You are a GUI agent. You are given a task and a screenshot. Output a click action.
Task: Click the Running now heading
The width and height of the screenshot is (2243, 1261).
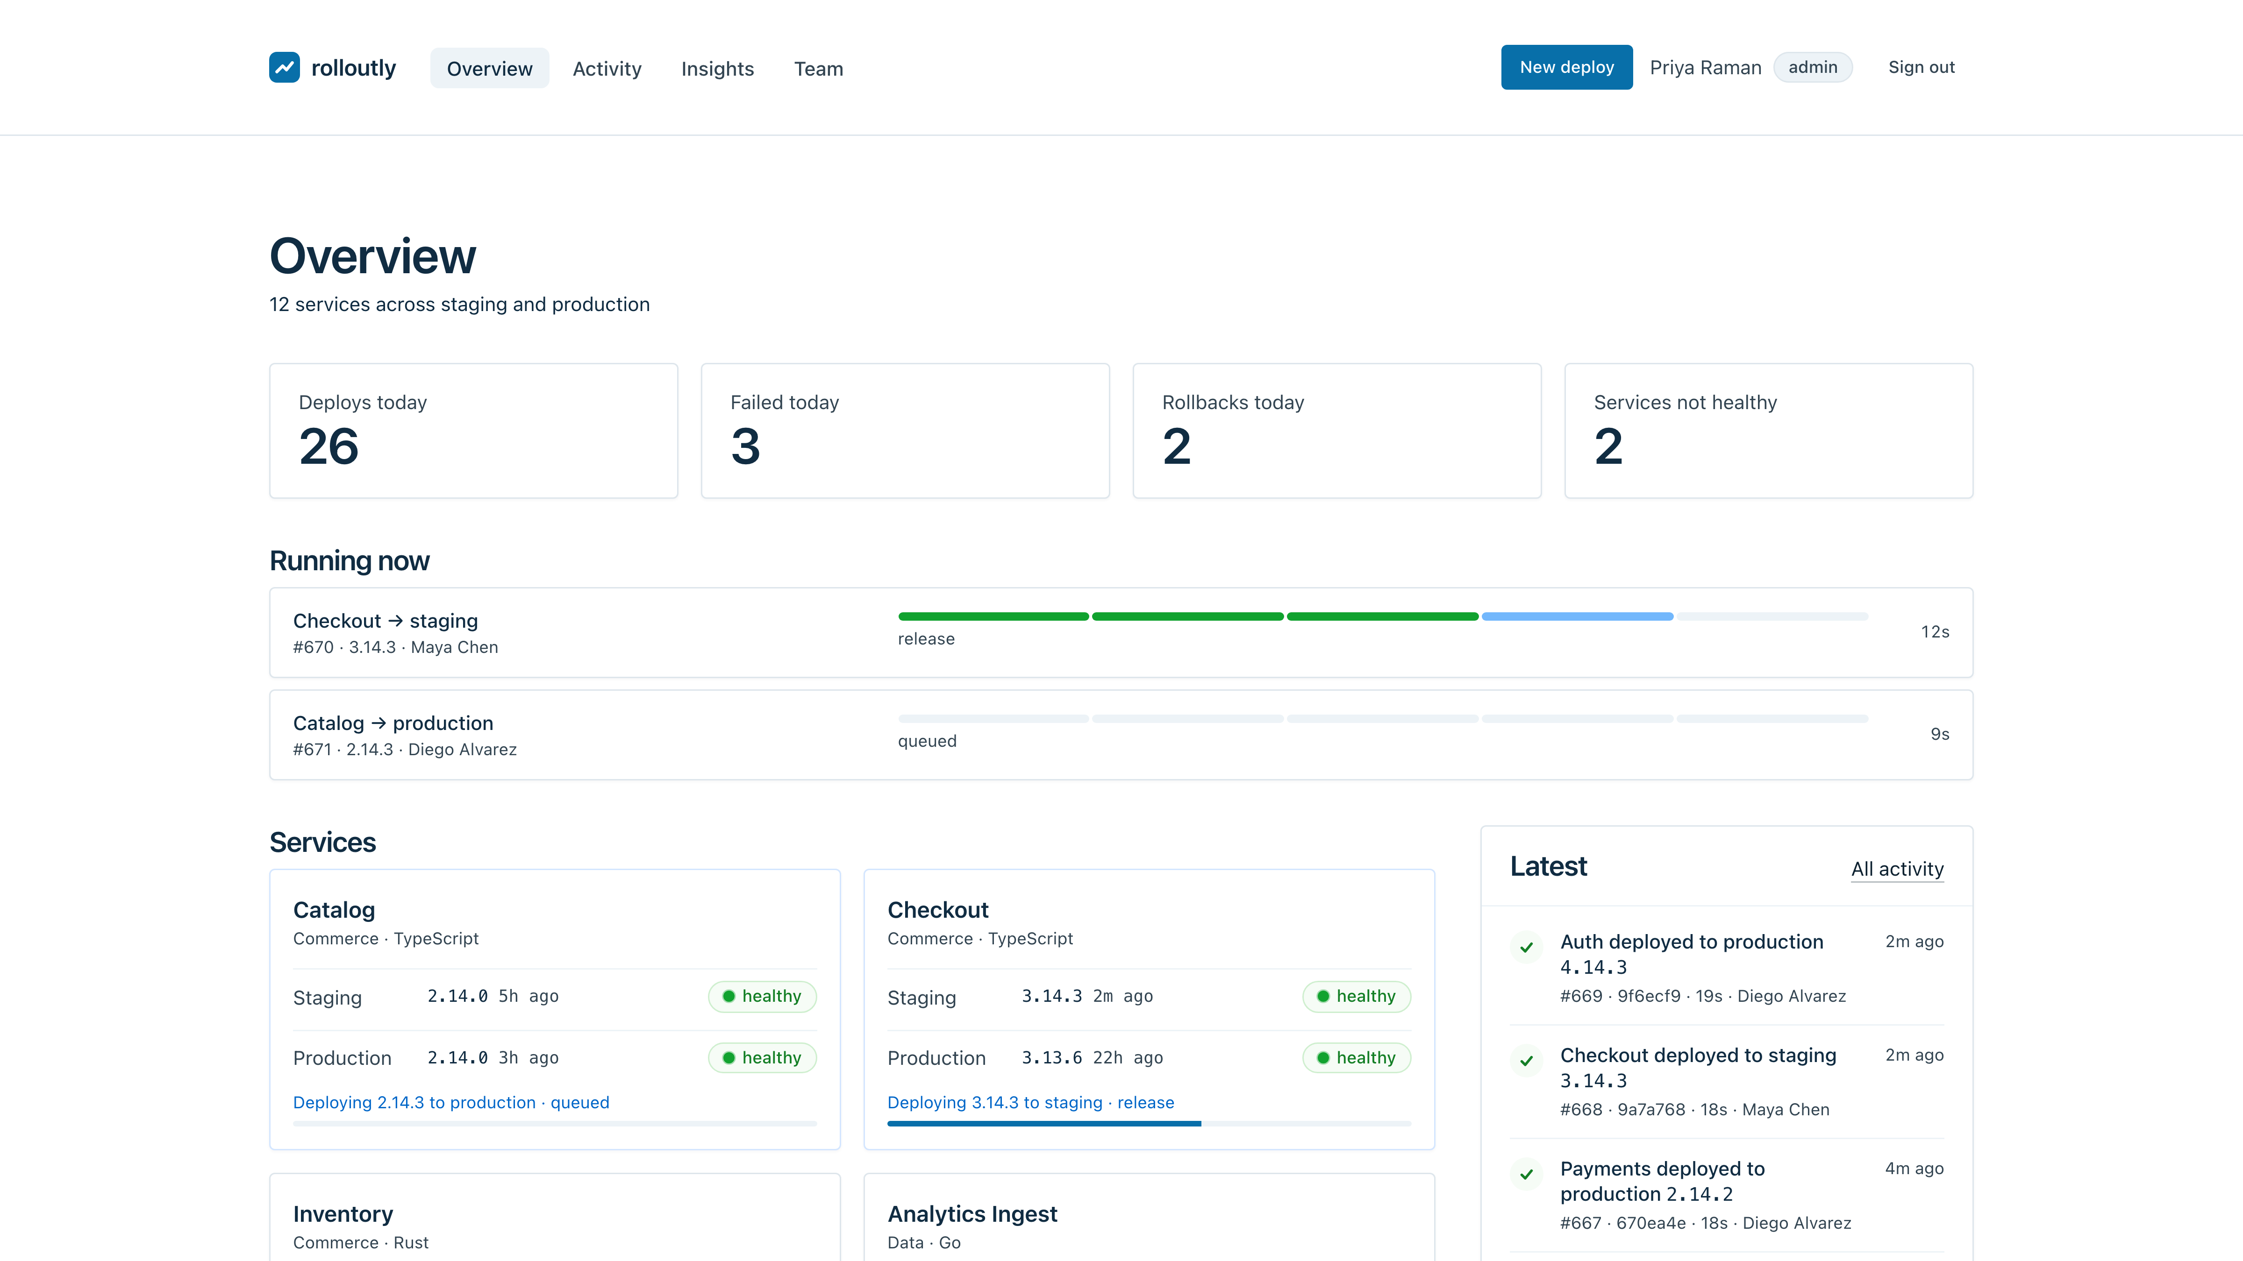349,560
